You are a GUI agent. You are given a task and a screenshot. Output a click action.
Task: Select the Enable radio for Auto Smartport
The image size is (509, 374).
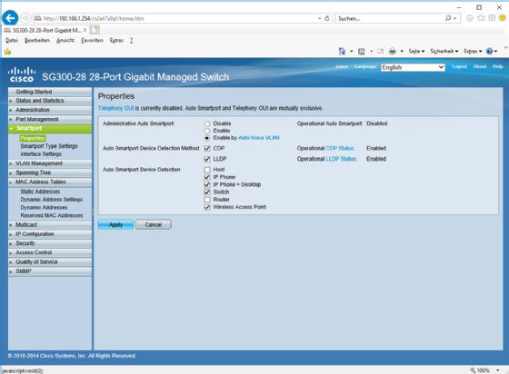pos(207,131)
